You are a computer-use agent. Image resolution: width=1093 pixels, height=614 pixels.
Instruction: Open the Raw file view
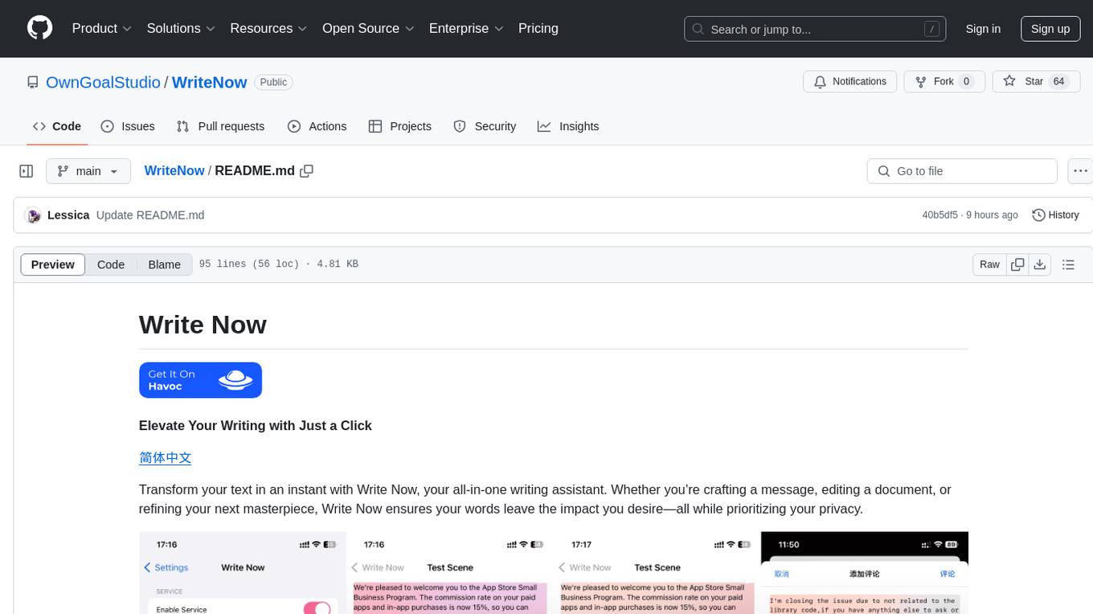[989, 264]
